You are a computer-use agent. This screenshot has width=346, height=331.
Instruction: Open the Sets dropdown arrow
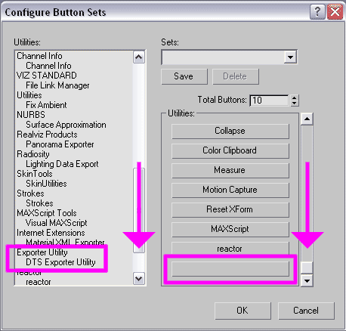(x=290, y=57)
